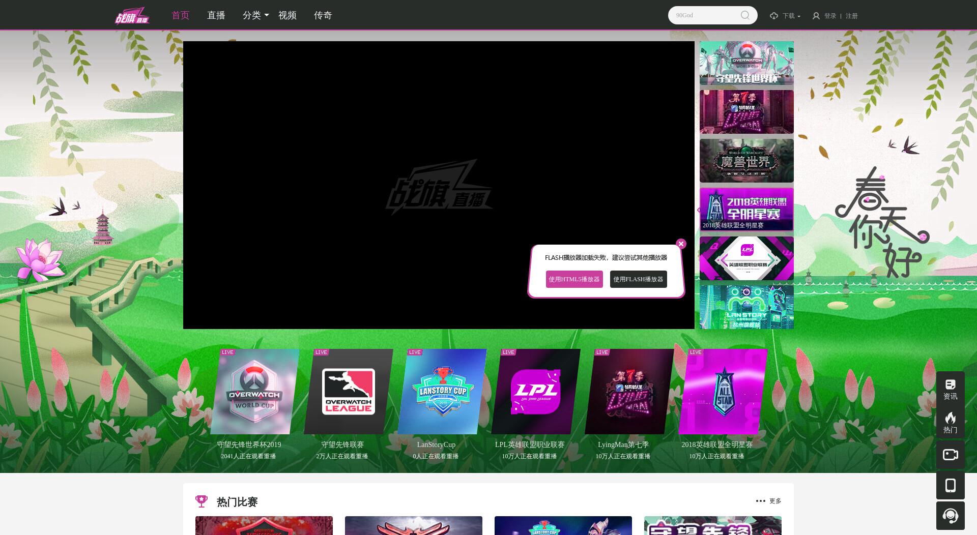Click the LPL英雄联盟职业联赛 title

click(x=530, y=444)
